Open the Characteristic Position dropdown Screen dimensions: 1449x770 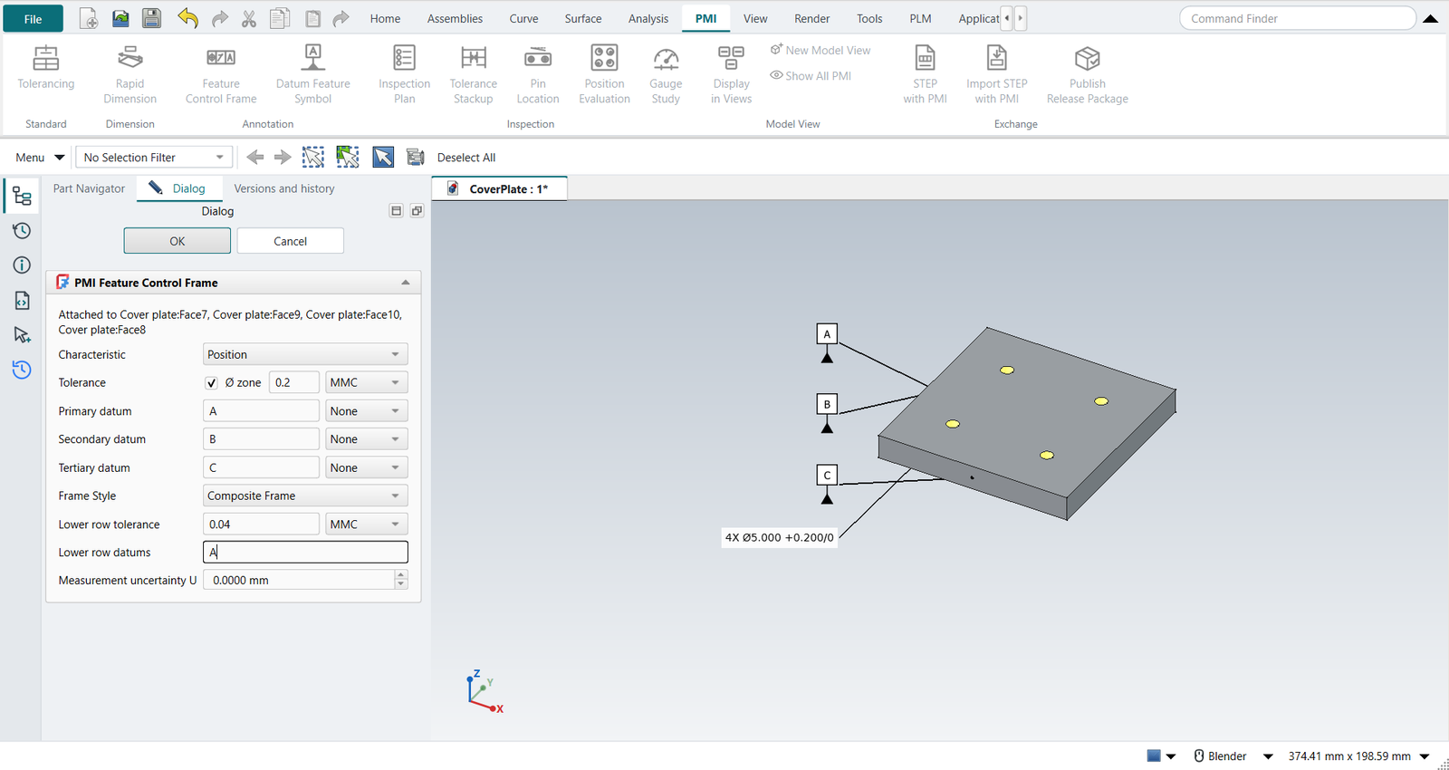305,354
